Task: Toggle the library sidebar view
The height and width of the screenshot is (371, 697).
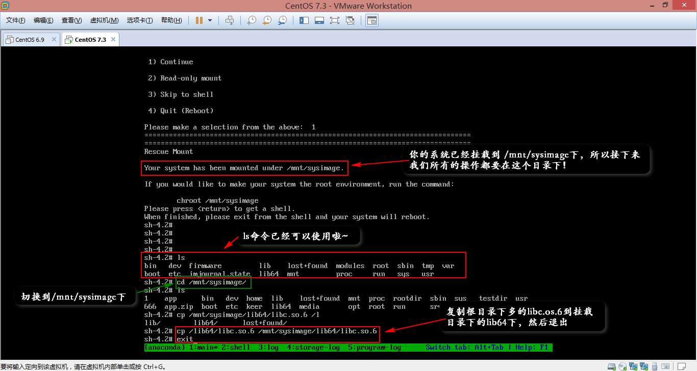Action: [x=304, y=20]
